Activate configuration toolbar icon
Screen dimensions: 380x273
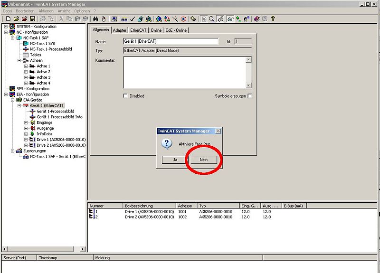click(140, 19)
